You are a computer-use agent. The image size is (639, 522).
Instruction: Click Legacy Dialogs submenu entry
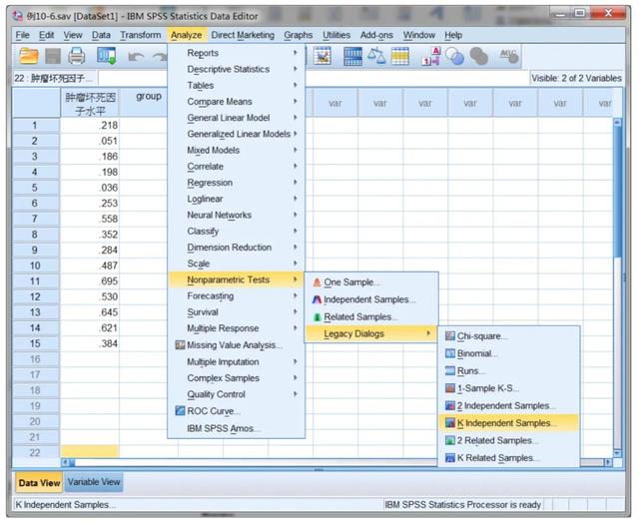click(x=370, y=334)
